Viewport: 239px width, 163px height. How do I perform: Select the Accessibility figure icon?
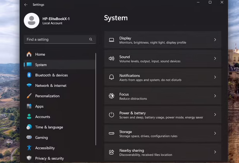[x=29, y=148]
